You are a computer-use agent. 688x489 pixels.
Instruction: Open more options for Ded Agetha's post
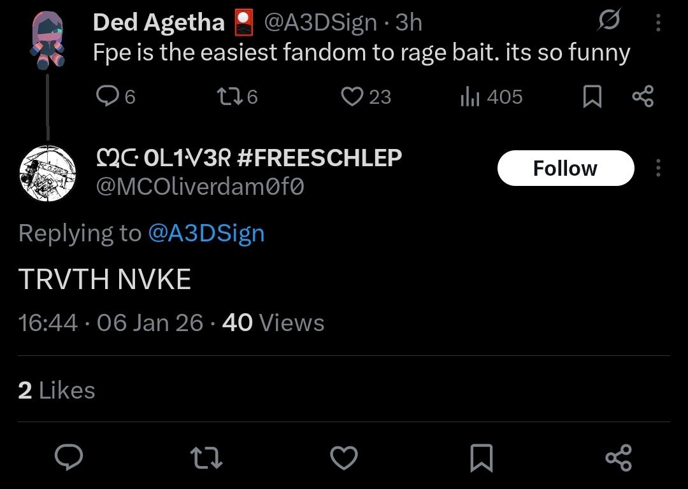658,23
